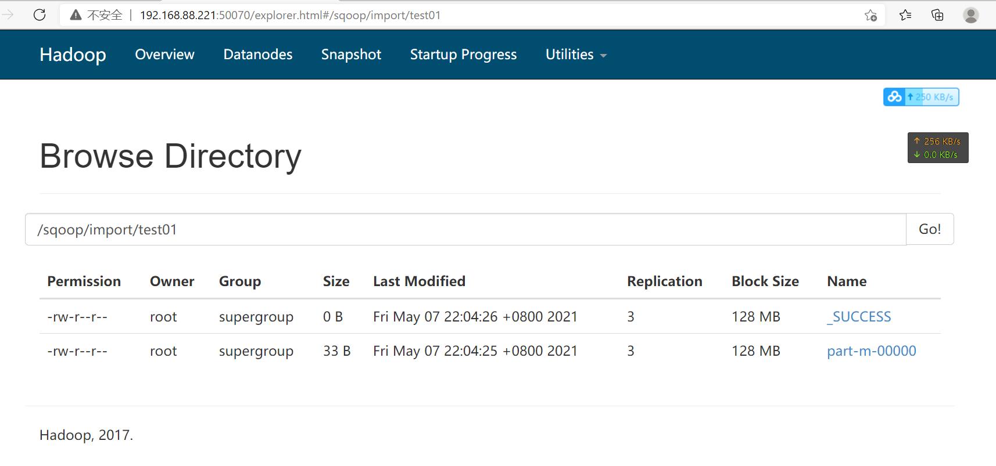Click 128 MB in the _SUCCESS row

pyautogui.click(x=756, y=317)
